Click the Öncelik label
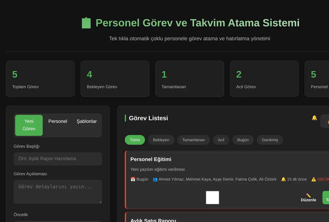This screenshot has height=222, width=329. tap(21, 215)
